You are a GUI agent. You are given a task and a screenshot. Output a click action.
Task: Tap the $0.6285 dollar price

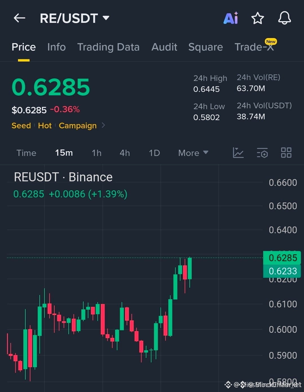(29, 110)
